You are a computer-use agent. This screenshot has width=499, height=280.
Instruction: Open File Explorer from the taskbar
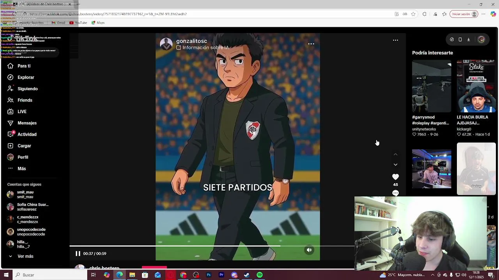pyautogui.click(x=132, y=275)
